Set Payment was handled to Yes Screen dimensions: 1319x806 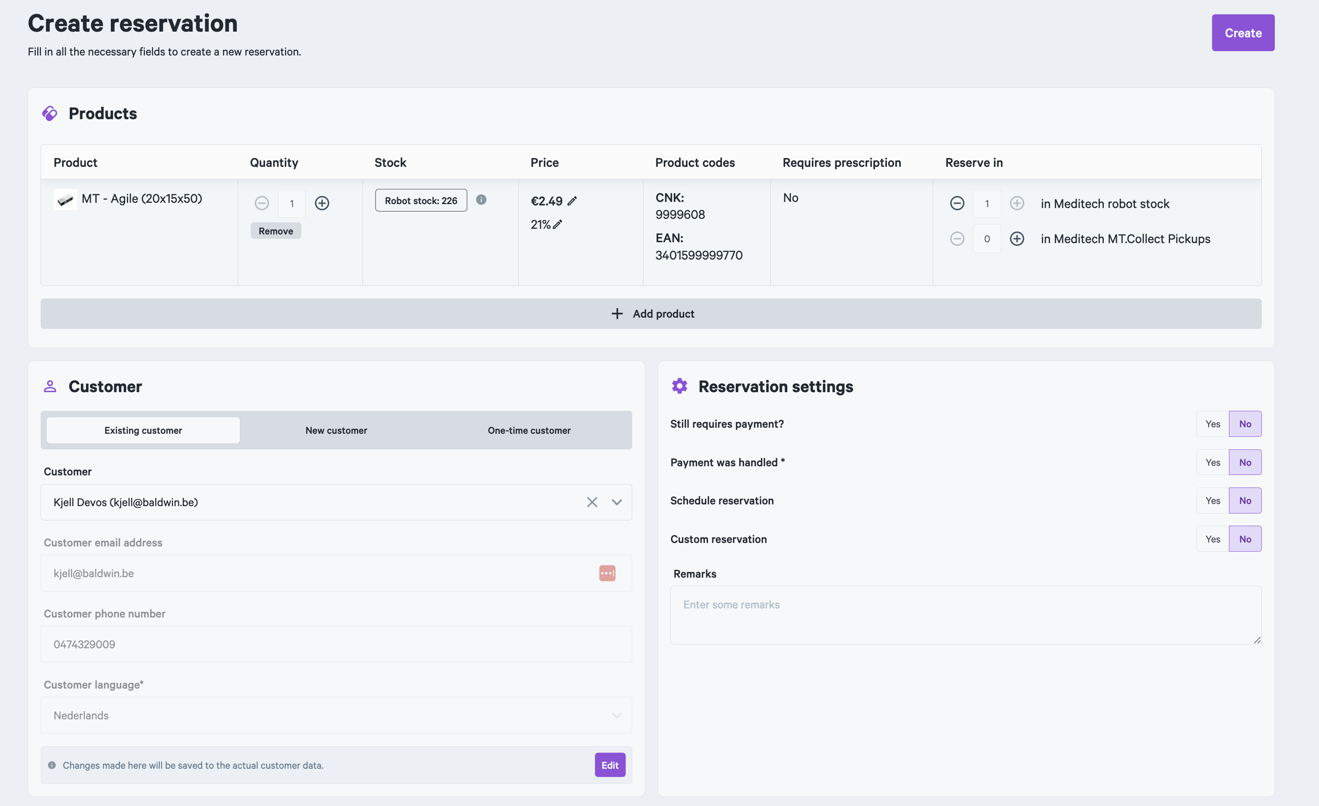click(1213, 463)
